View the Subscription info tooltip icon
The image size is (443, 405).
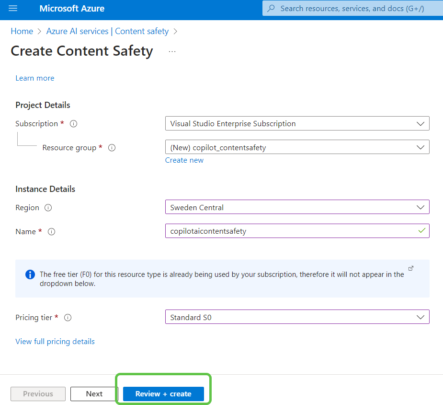point(73,123)
